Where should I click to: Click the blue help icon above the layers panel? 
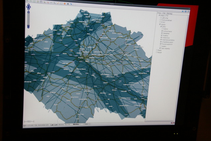click(186, 11)
